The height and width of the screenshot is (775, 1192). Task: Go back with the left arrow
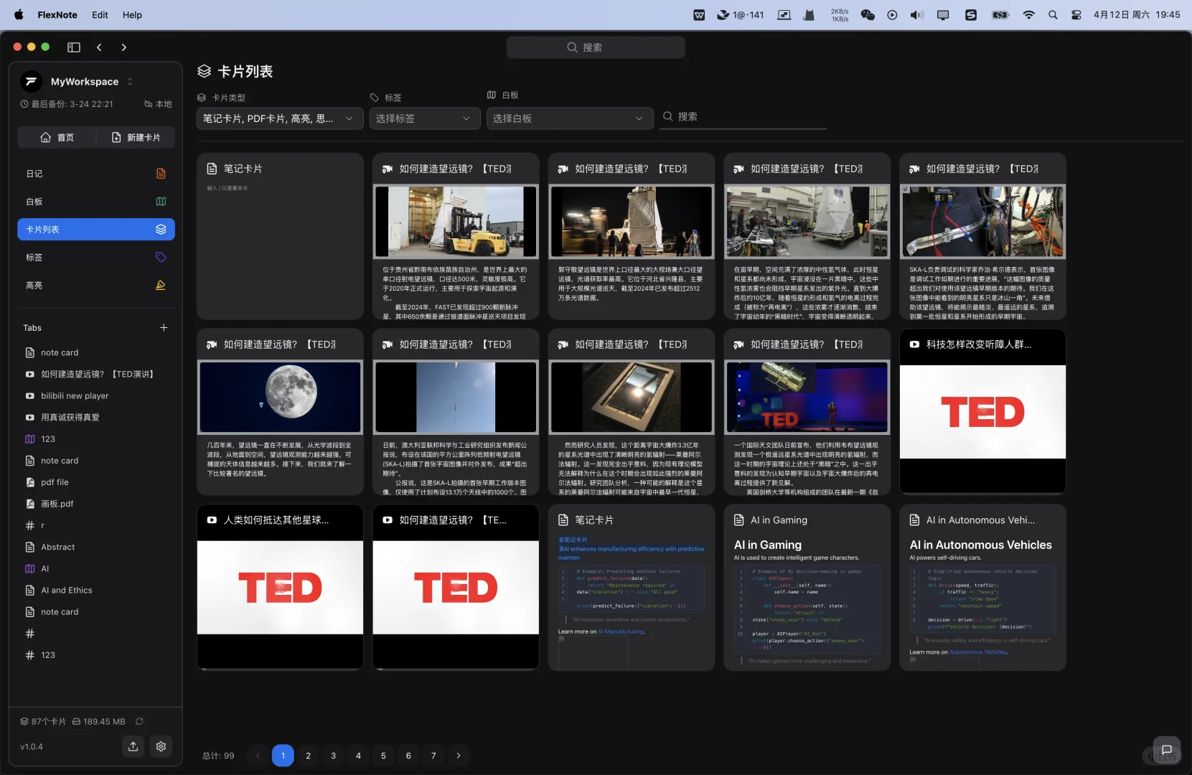point(99,47)
